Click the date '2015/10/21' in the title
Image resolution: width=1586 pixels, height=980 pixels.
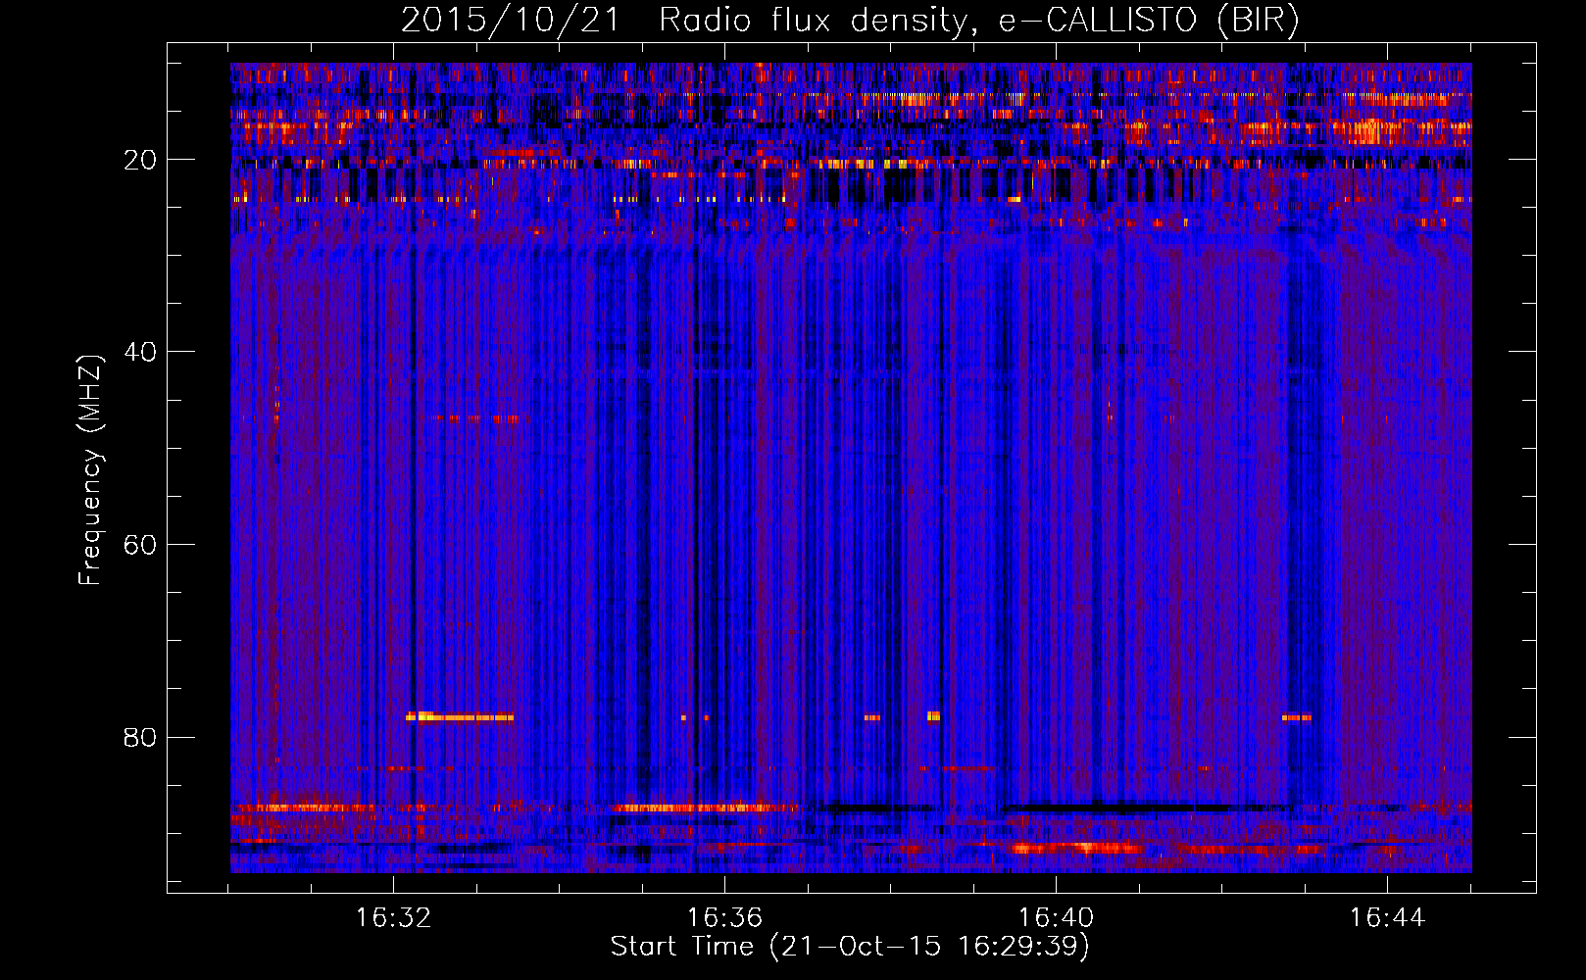pyautogui.click(x=510, y=21)
